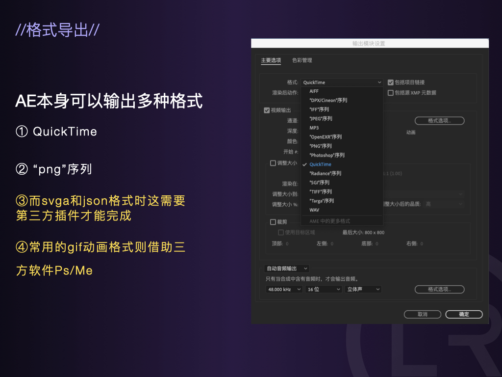Enable 包括源 XMP 元数据 checkbox

coord(391,93)
